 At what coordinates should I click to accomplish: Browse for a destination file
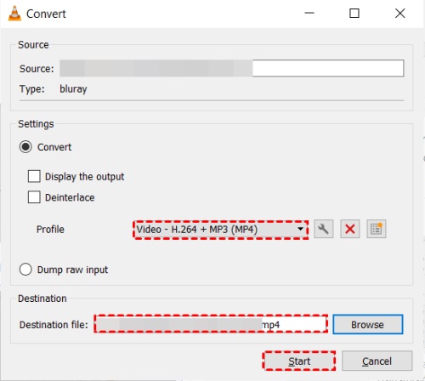[368, 324]
